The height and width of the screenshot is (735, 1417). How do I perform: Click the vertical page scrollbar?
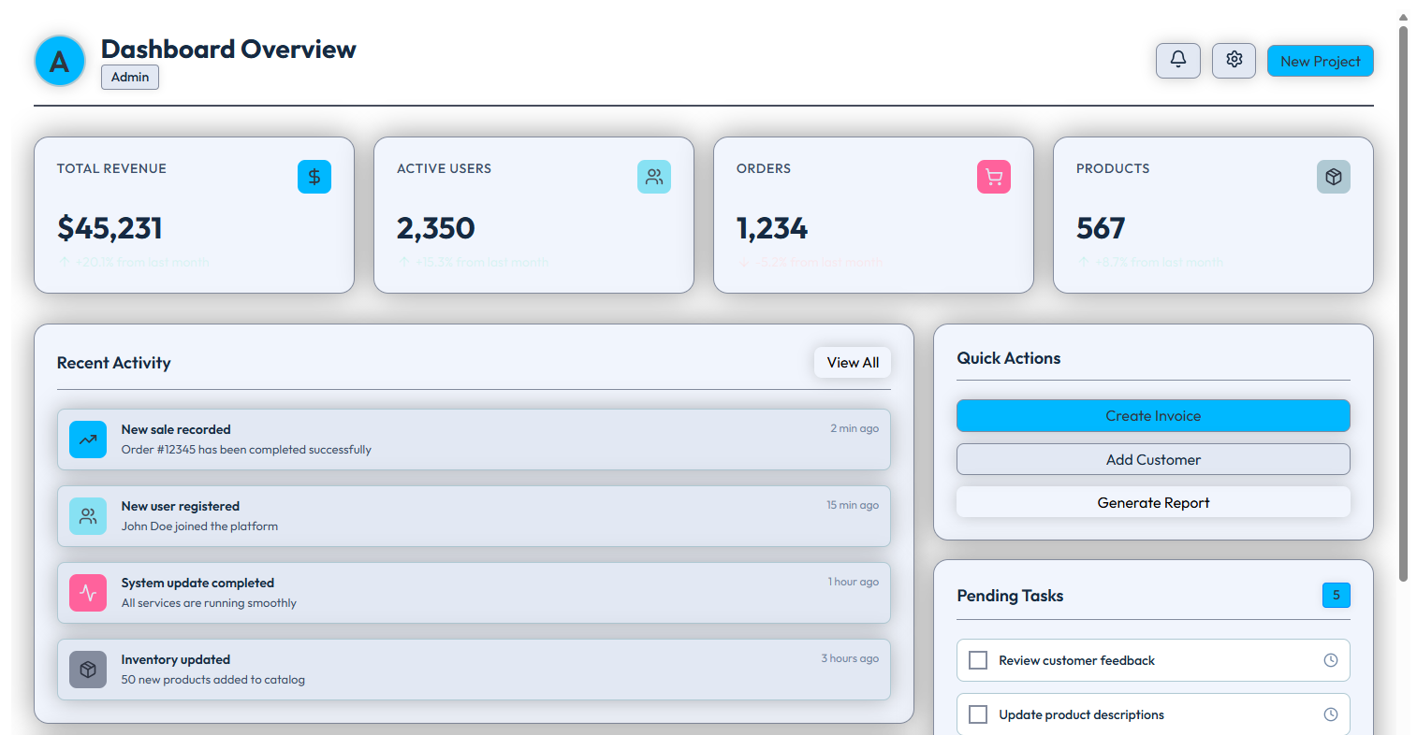(1403, 299)
